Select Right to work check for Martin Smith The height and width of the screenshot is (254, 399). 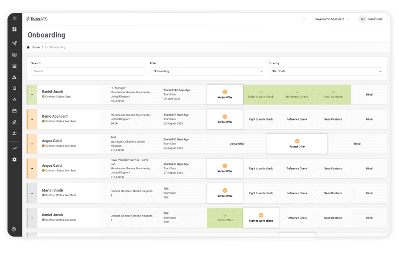coord(261,193)
